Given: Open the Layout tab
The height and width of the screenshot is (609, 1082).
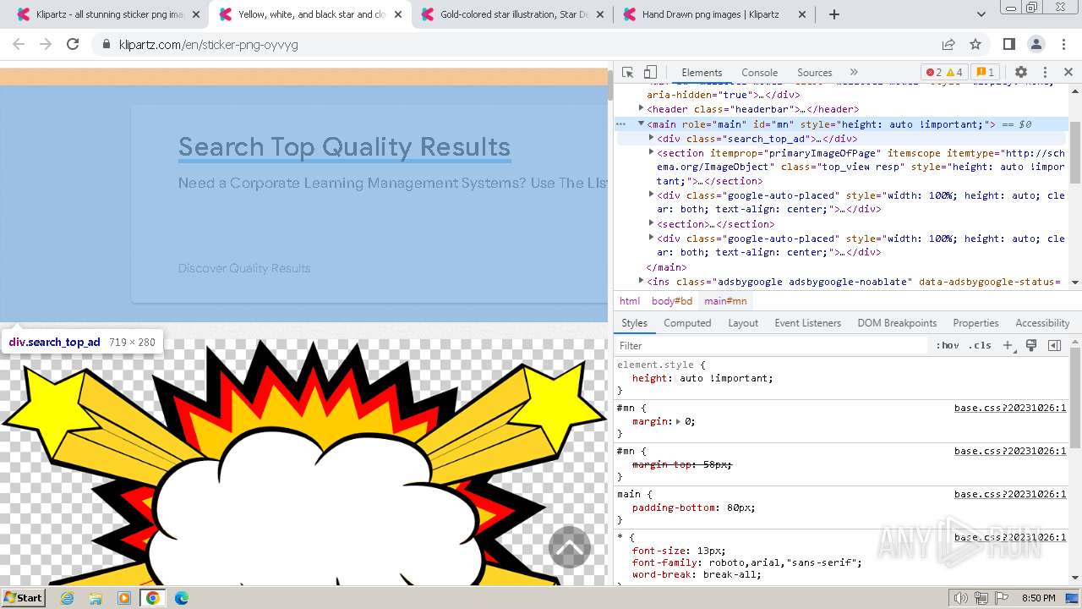Looking at the screenshot, I should tap(743, 323).
